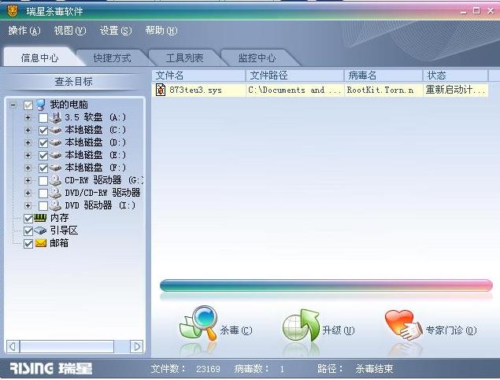Screen dimensions: 500x380
Task: Click the scan progress bar
Action: [326, 286]
